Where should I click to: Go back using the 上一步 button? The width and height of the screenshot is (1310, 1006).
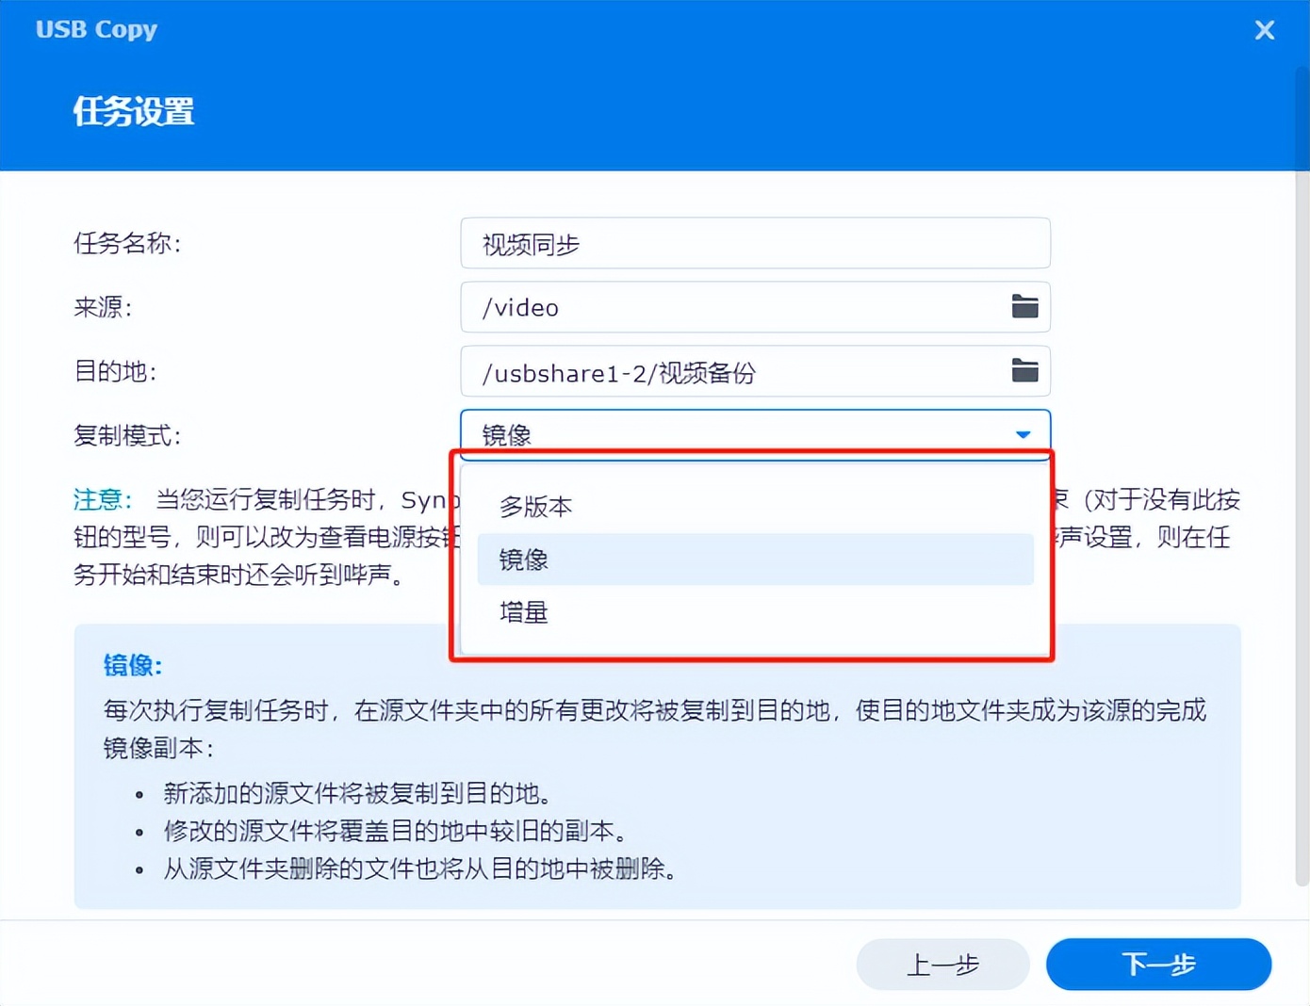coord(942,965)
